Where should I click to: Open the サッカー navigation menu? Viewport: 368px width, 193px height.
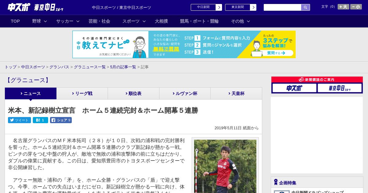[x=65, y=21]
